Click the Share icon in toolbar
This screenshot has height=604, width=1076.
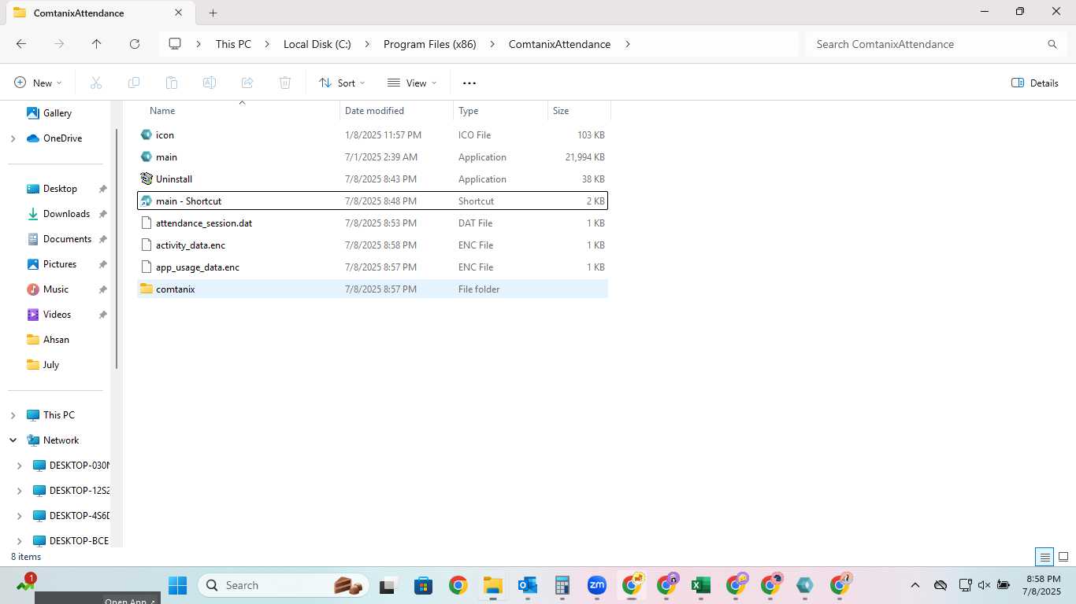tap(247, 83)
